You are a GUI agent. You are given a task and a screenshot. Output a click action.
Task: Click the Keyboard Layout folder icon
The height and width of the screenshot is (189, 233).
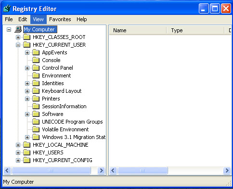coord(36,91)
